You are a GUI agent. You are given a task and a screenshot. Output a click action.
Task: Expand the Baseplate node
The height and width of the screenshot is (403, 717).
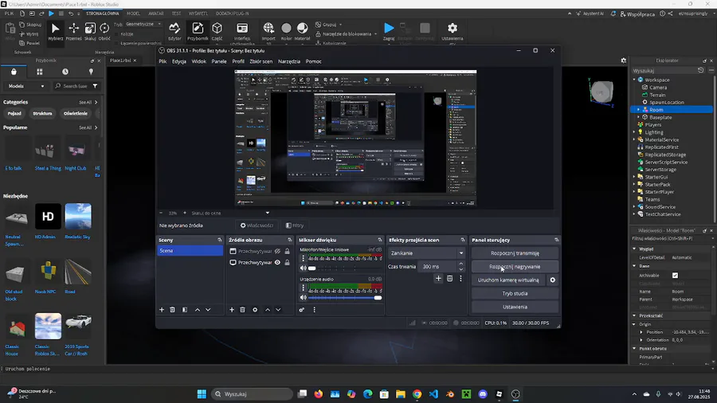(639, 117)
